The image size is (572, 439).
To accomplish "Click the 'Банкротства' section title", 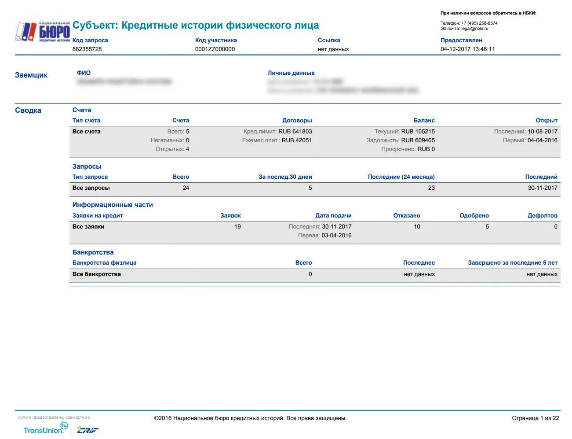I will coord(93,252).
